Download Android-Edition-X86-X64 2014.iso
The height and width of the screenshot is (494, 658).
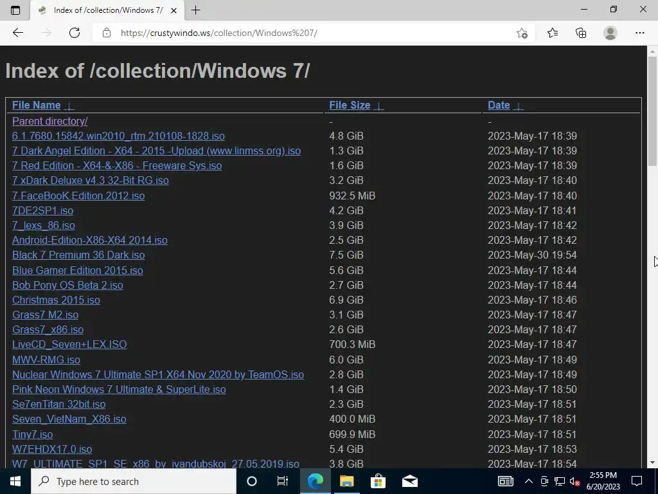click(x=90, y=240)
